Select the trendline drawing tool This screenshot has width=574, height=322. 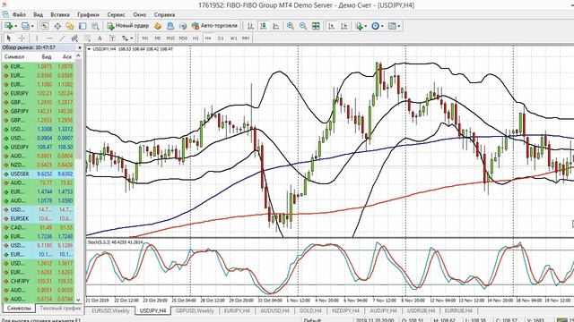coord(62,38)
